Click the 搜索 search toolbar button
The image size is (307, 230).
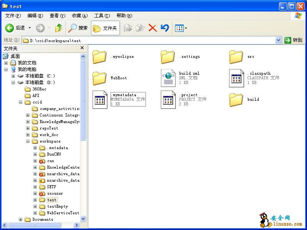78,28
